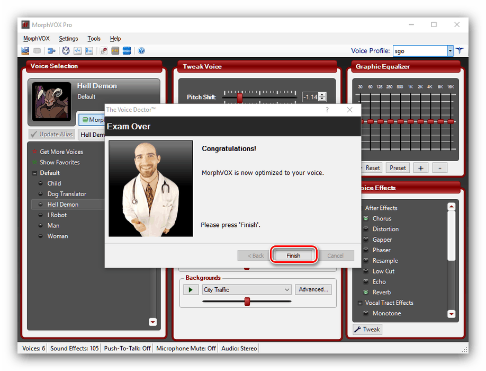This screenshot has width=486, height=371.
Task: Click the MorphVOX Pro title bar app icon
Action: click(x=25, y=24)
